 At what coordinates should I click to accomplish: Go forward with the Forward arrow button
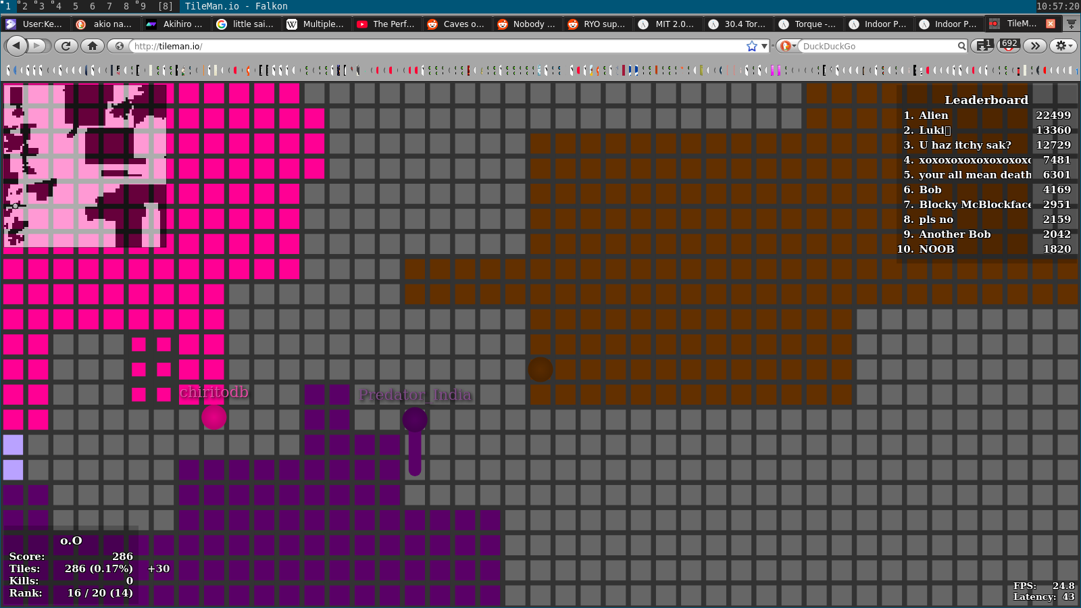38,46
